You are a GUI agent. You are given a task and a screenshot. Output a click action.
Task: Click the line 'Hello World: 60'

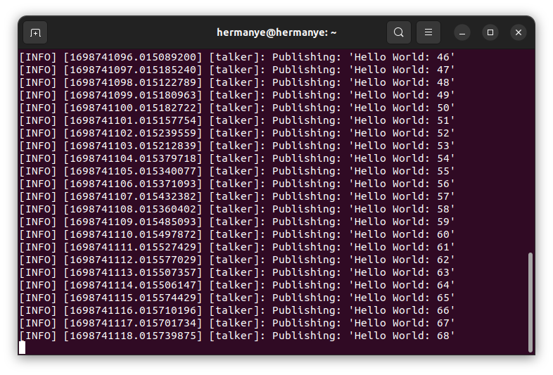click(237, 234)
